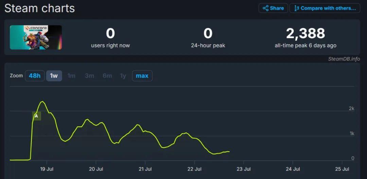Image resolution: width=367 pixels, height=179 pixels.
Task: Click the 2k y-axis label
Action: pyautogui.click(x=351, y=109)
